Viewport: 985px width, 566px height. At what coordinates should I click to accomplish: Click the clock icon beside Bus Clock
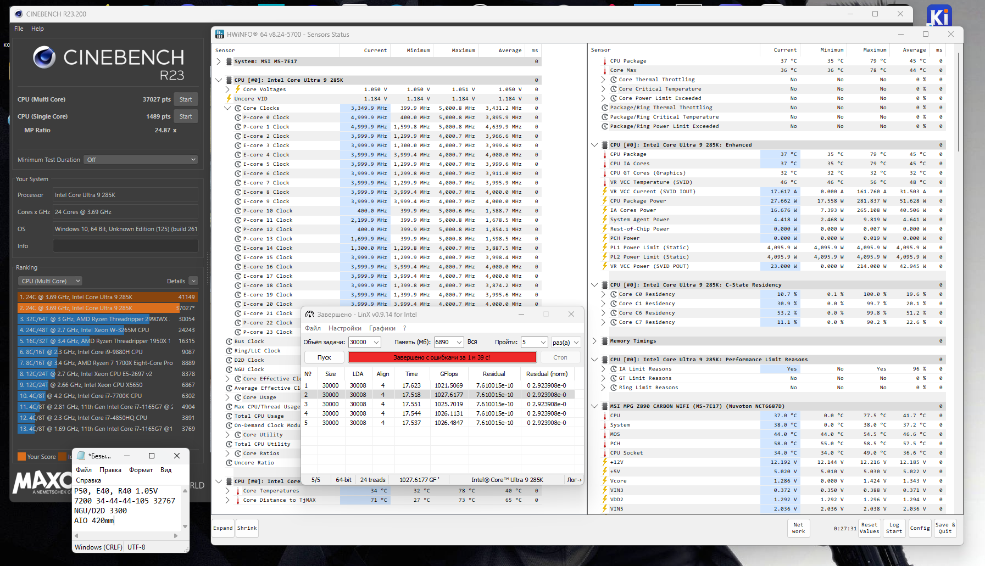click(229, 341)
